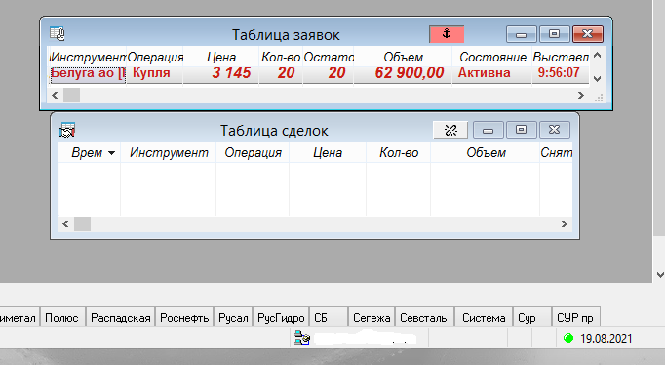This screenshot has height=365, width=665.
Task: Click the 19.08.2021 date in status bar
Action: 606,339
